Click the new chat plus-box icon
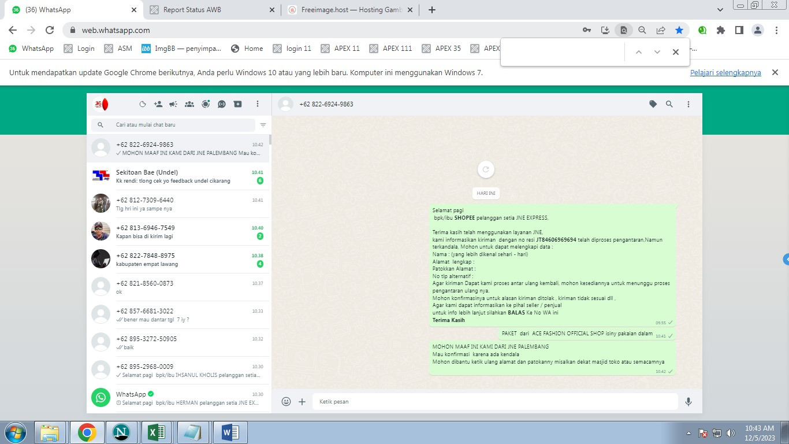Viewport: 789px width, 444px height. (238, 104)
